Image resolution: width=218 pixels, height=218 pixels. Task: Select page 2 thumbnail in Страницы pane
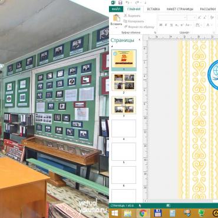coord(124,82)
